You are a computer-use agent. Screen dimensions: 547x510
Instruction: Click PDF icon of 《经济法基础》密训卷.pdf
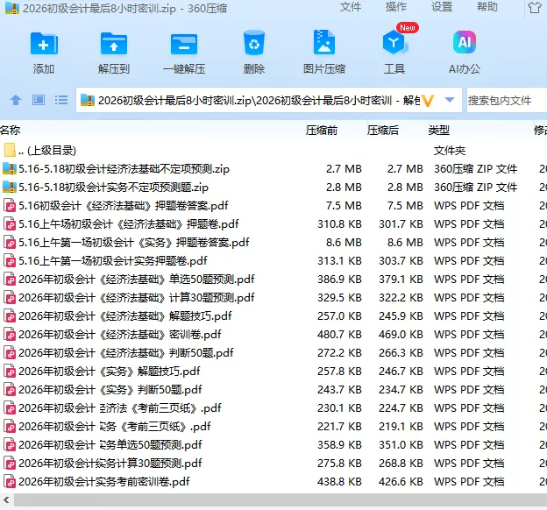tap(10, 334)
